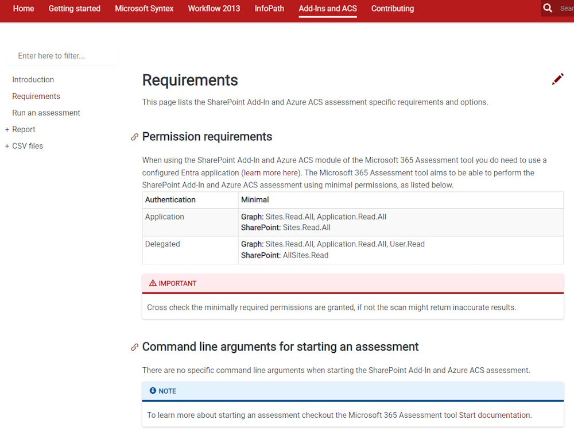Click the NOTE info circle icon
This screenshot has width=574, height=431.
click(153, 391)
